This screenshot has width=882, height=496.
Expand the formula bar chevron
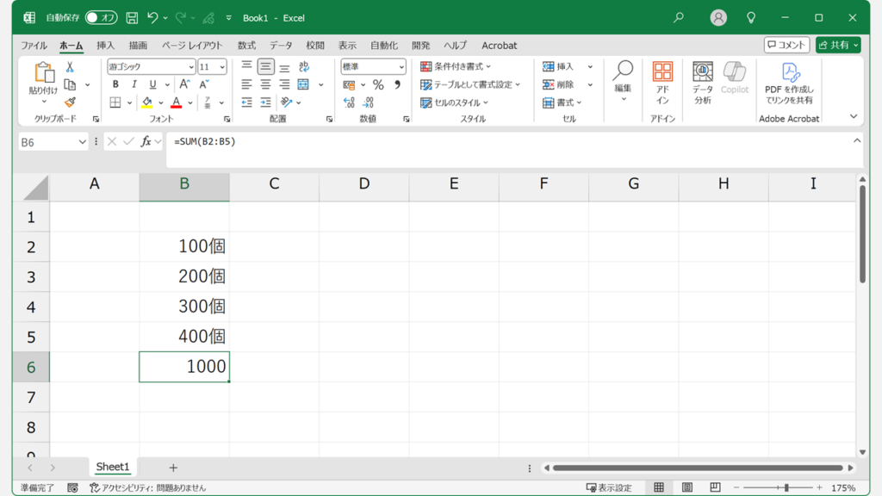857,140
